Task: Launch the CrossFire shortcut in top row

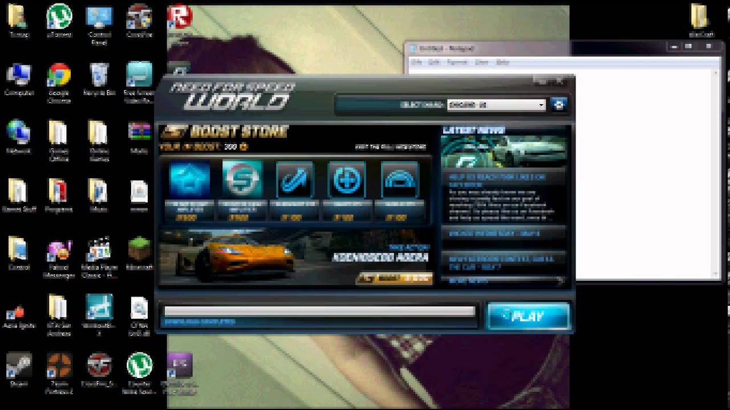Action: (139, 21)
